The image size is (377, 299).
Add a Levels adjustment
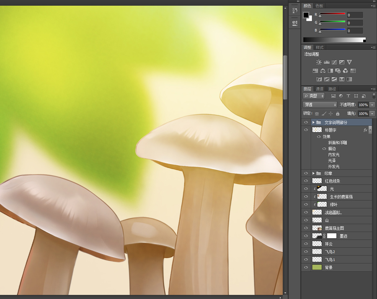coord(326,62)
